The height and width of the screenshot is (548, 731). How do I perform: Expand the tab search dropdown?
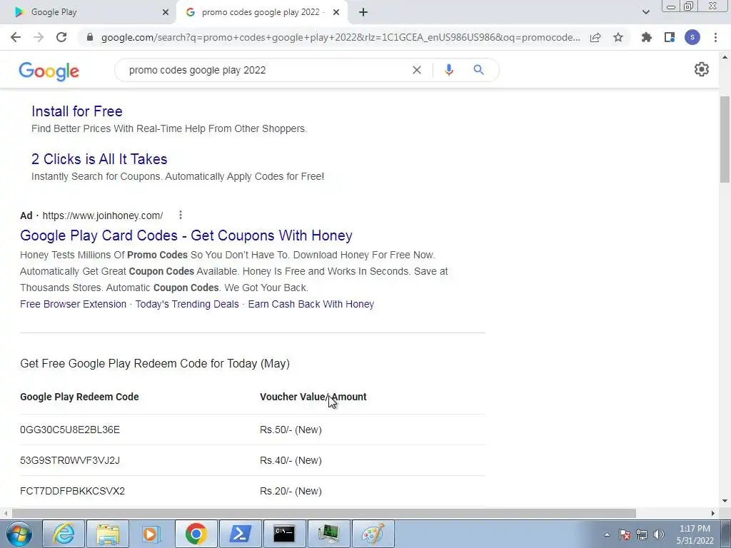point(645,12)
